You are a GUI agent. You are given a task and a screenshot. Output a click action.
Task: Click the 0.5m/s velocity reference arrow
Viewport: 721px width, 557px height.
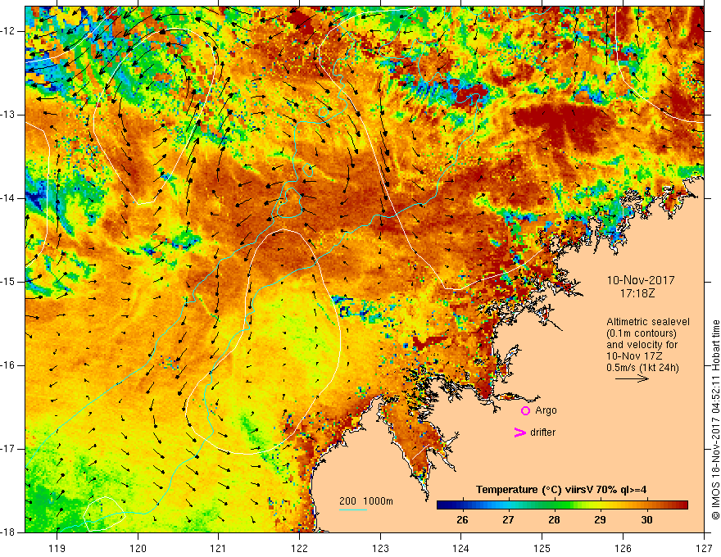click(x=632, y=378)
